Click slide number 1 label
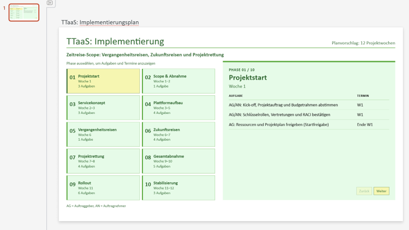The image size is (409, 230). tap(4, 8)
